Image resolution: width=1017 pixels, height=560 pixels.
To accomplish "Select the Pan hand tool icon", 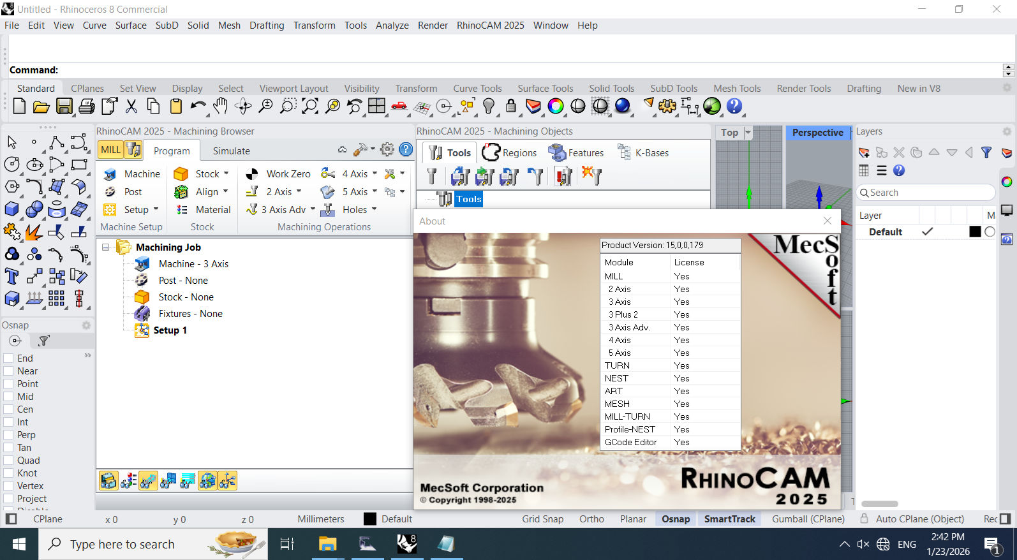I will click(x=220, y=107).
